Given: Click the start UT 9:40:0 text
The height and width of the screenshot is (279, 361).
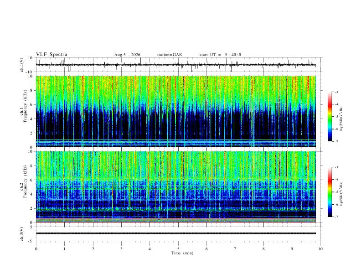Looking at the screenshot, I should pos(220,55).
